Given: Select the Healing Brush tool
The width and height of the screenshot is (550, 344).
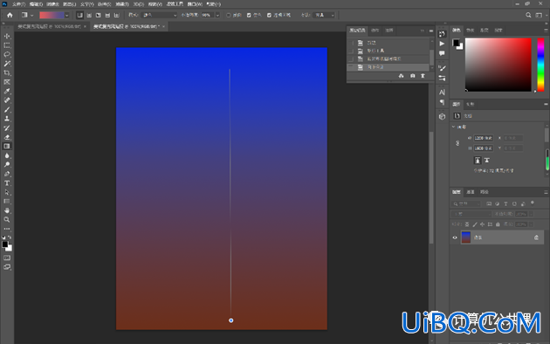Looking at the screenshot, I should [x=7, y=100].
